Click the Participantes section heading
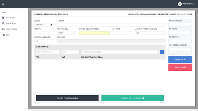The height and width of the screenshot is (111, 198). tap(42, 47)
